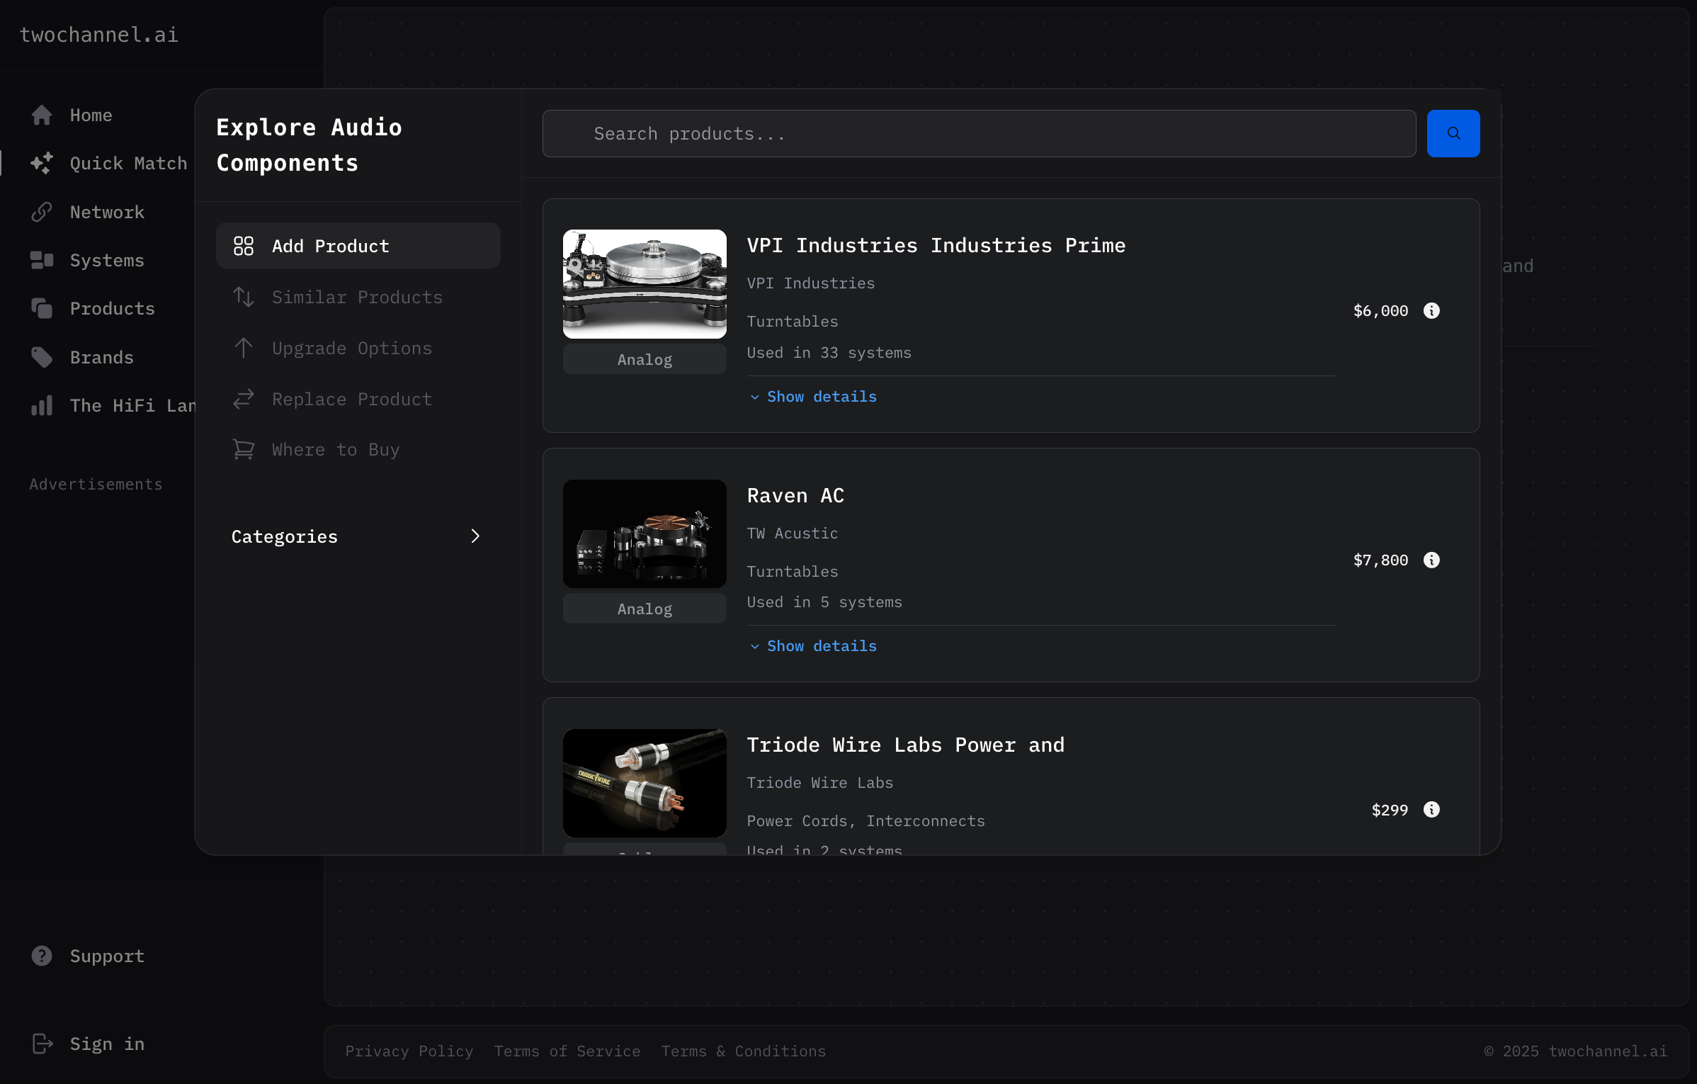This screenshot has height=1084, width=1697.
Task: Click the Analog tag under Raven AC
Action: point(645,609)
